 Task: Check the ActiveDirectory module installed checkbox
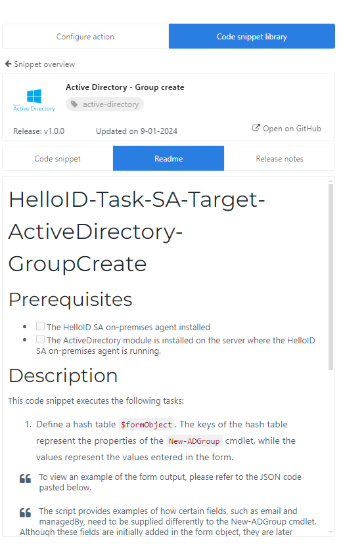[40, 339]
